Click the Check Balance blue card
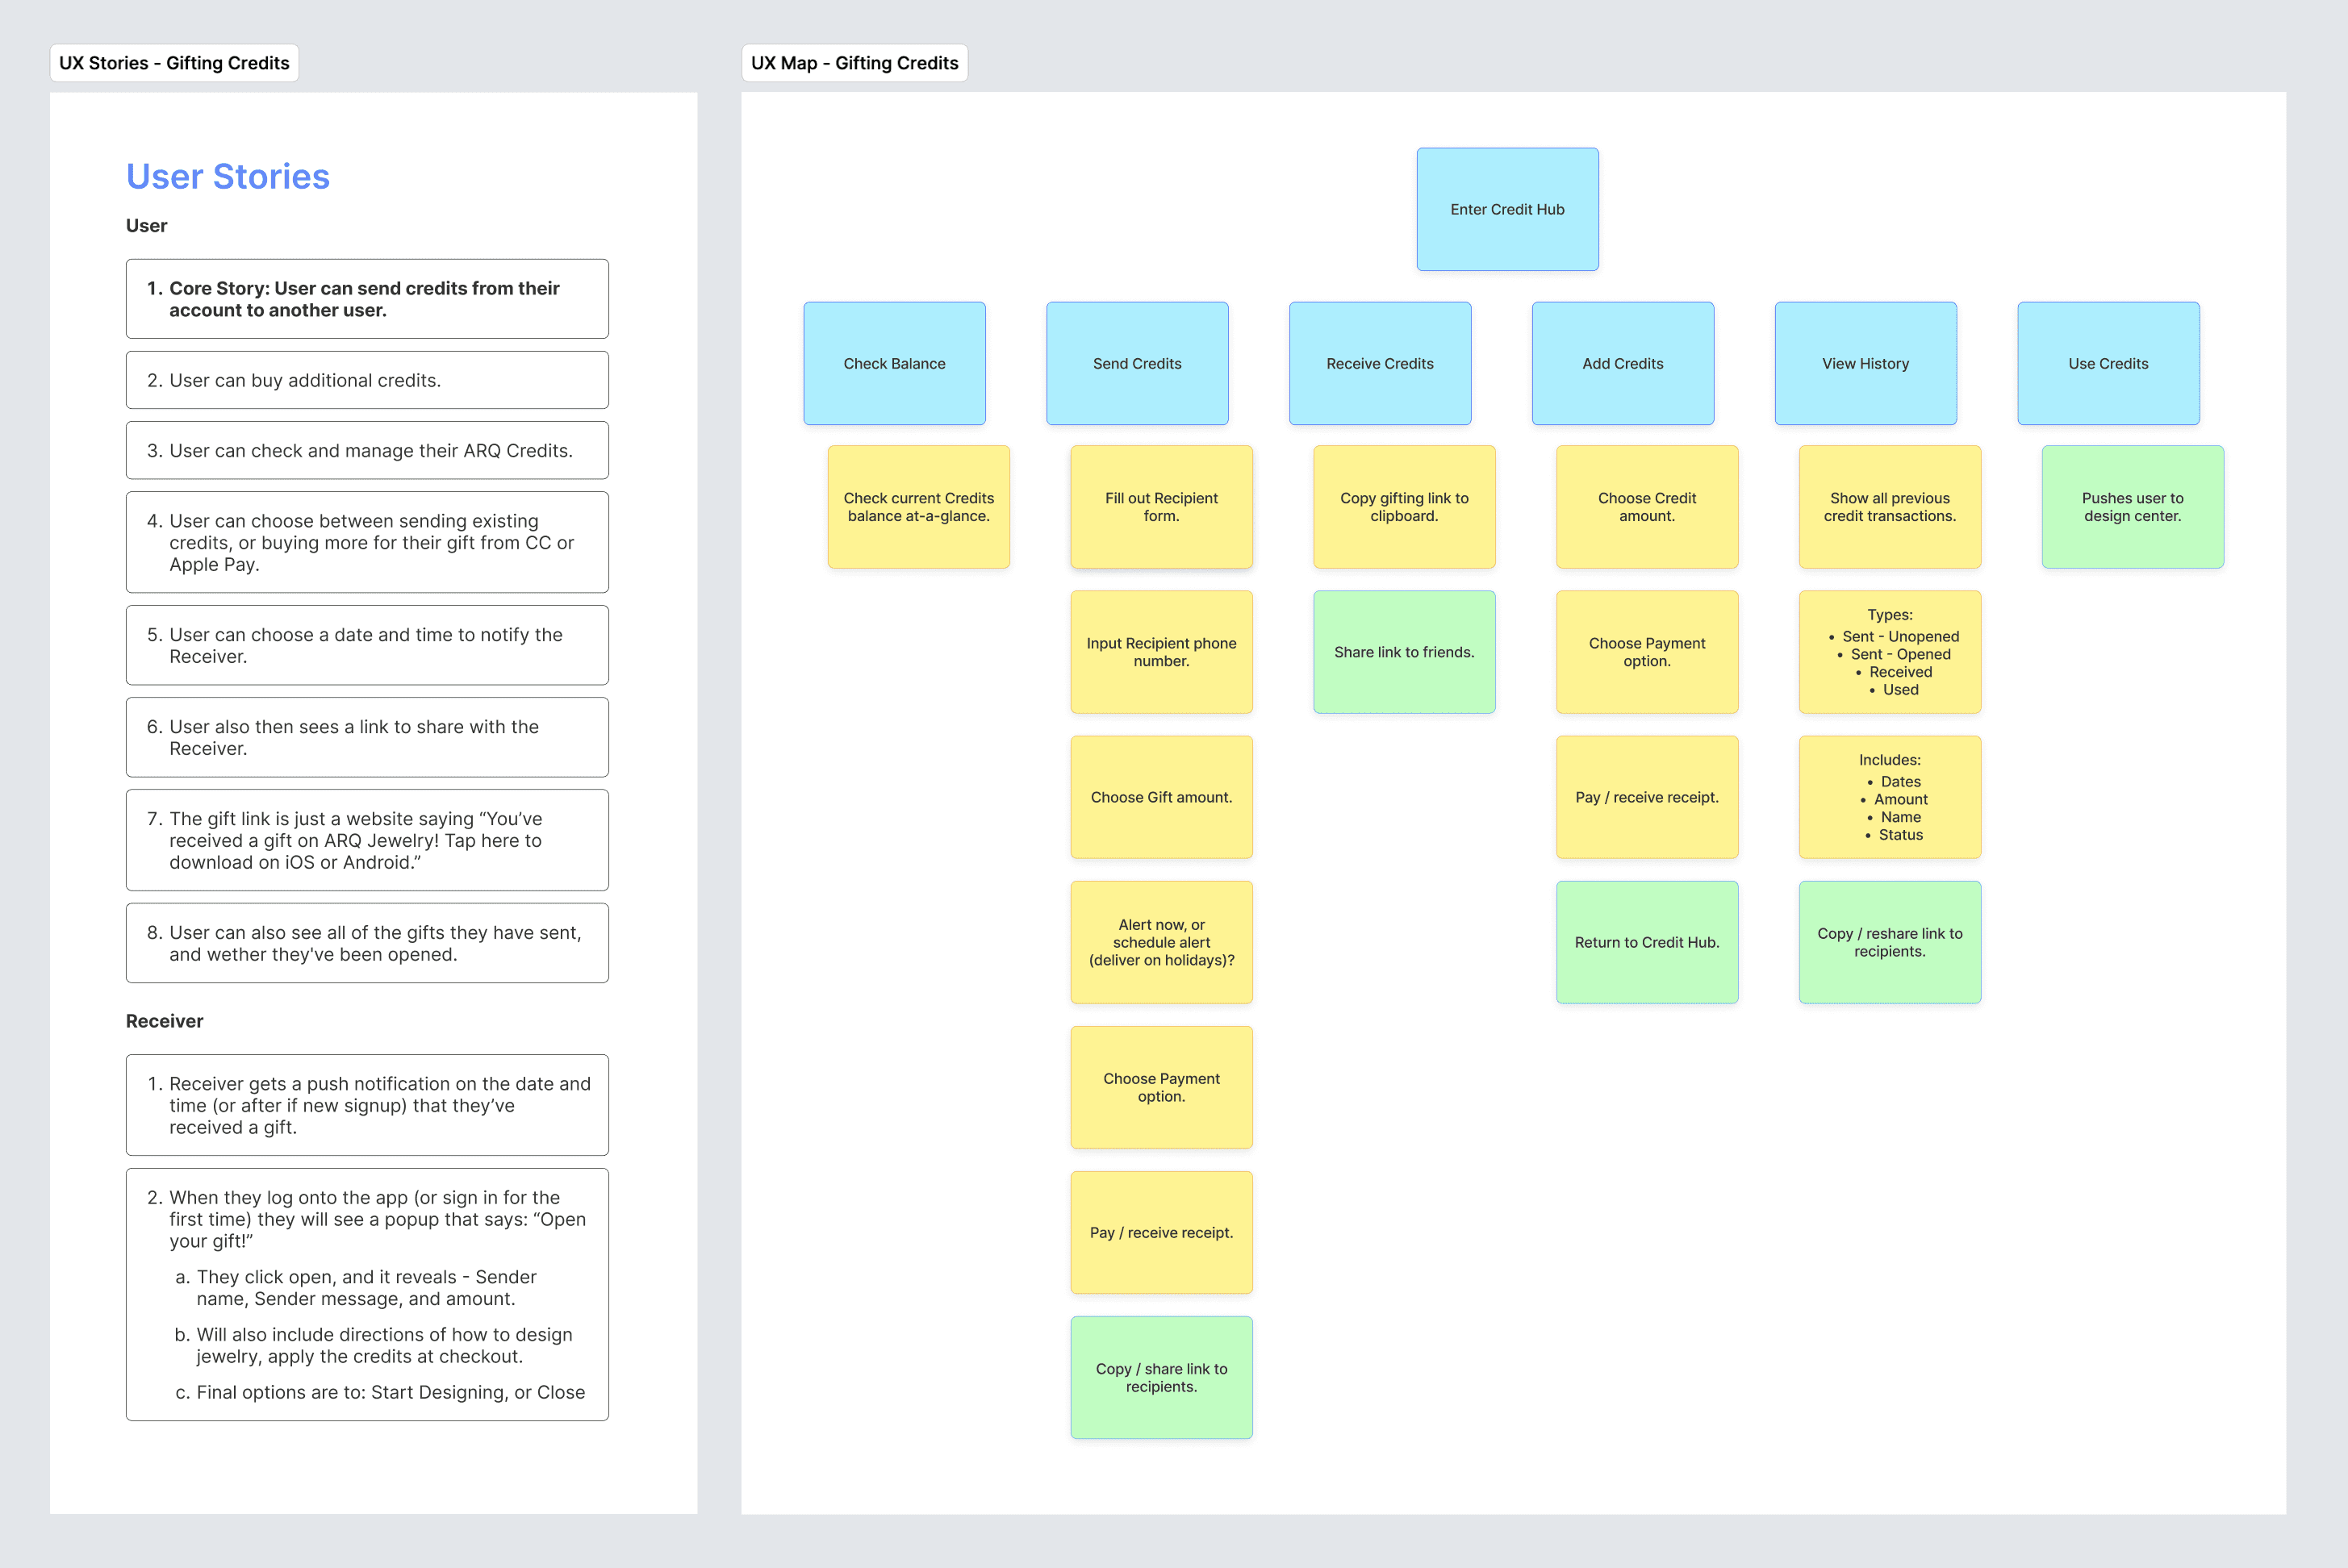2348x1568 pixels. click(893, 363)
